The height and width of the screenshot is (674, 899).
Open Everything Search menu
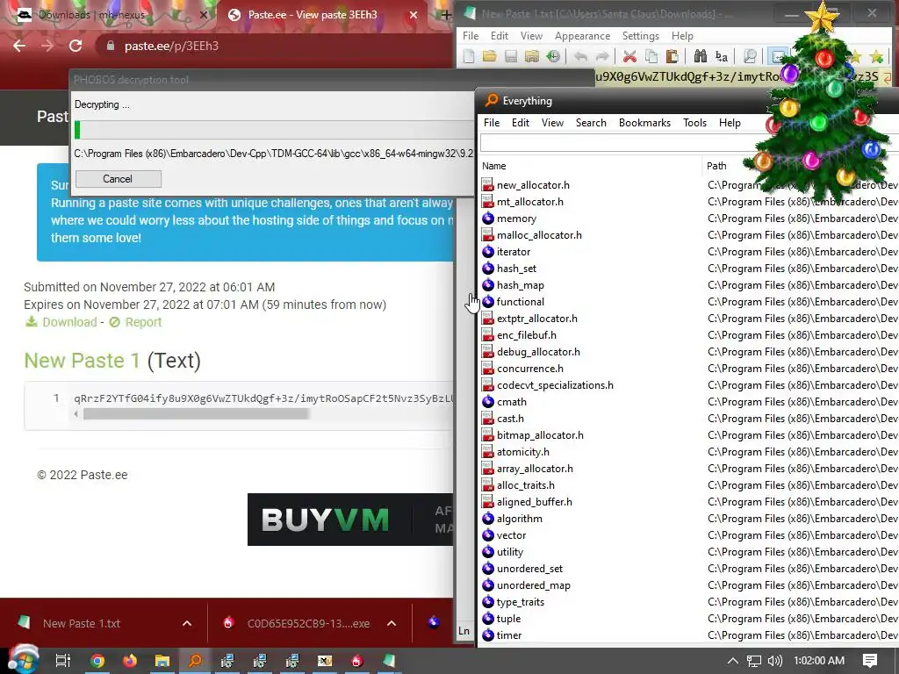pos(591,123)
